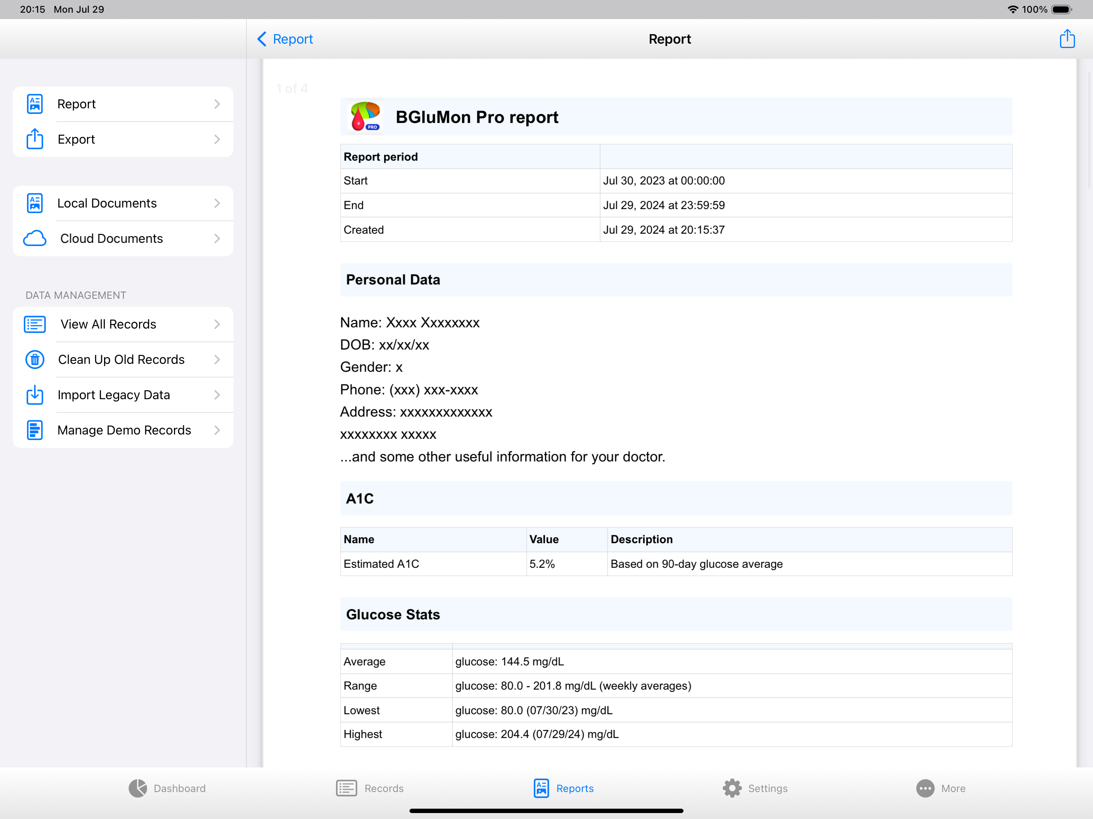Tap the 1 of 4 page indicator
This screenshot has height=819, width=1093.
(292, 88)
